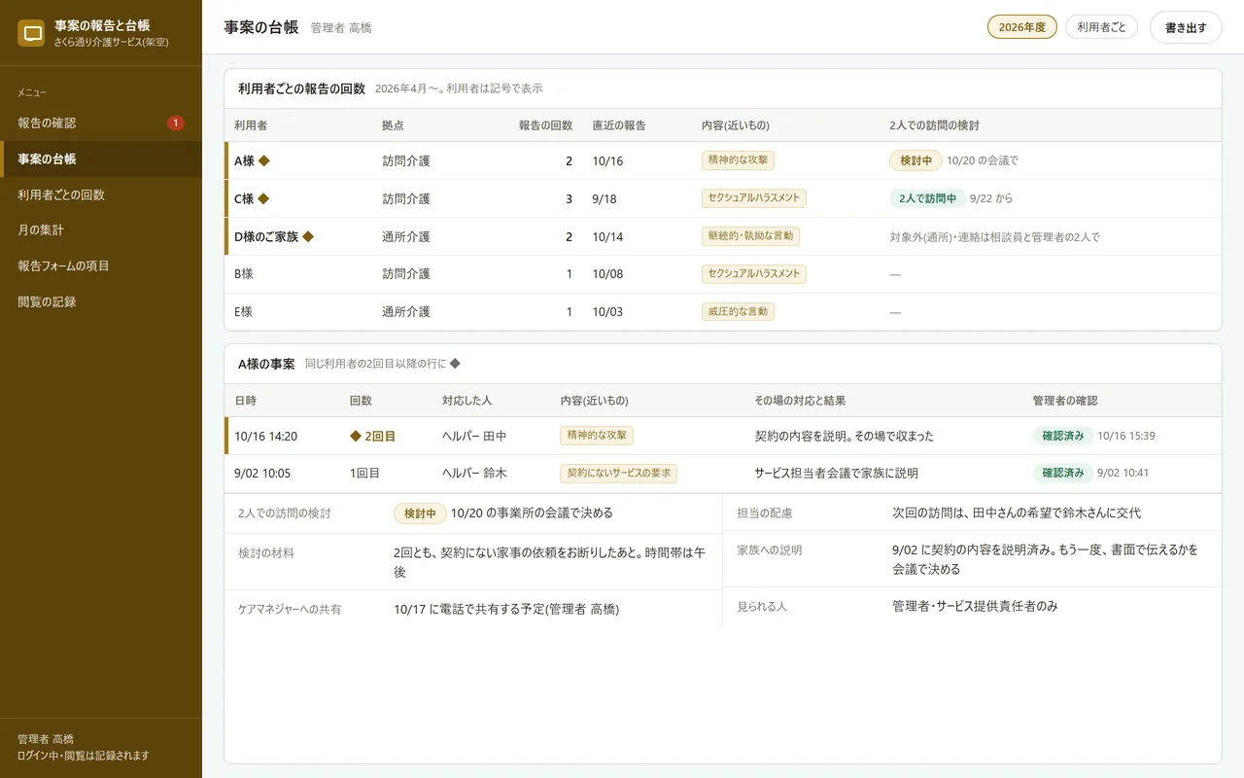This screenshot has height=778, width=1244.
Task: Open the 10/16 14:20 incident row
Action: point(723,436)
